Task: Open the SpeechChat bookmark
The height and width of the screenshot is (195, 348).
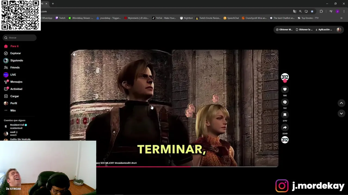Action: click(x=231, y=18)
